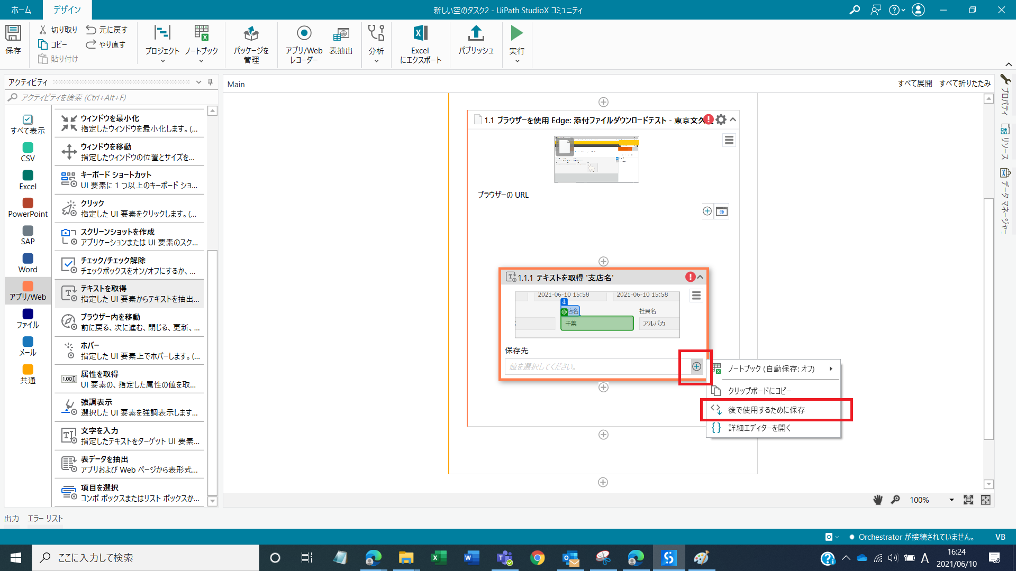Expand the Notebook submenu arrow
This screenshot has height=571, width=1016.
click(831, 369)
